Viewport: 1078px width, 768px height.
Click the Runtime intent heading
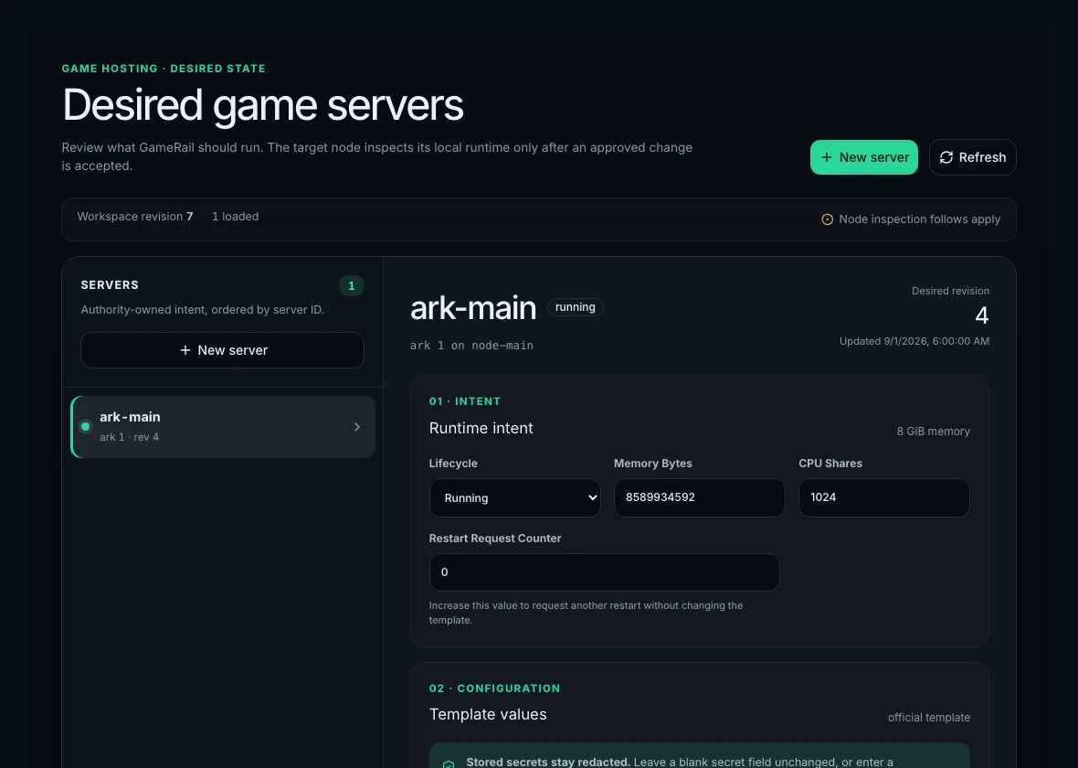click(481, 428)
